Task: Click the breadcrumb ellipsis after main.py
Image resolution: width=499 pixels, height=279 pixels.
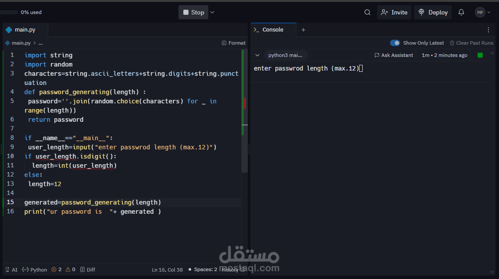Action: point(41,43)
